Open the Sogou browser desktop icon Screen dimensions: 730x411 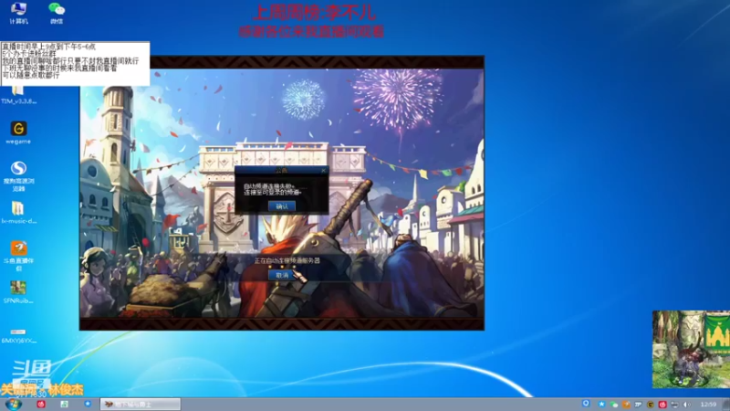pyautogui.click(x=18, y=175)
